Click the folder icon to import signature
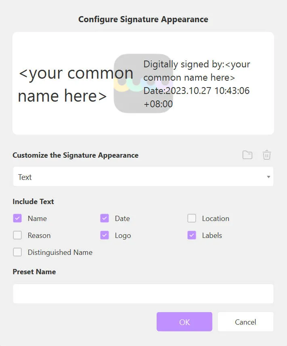287x346 pixels. click(247, 155)
